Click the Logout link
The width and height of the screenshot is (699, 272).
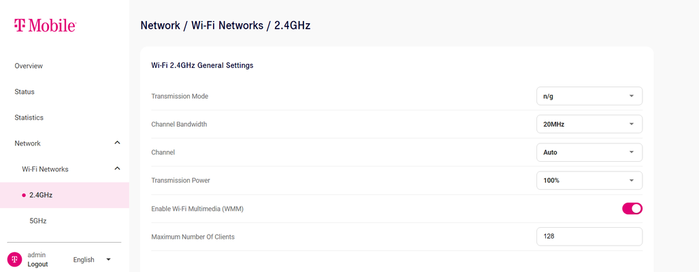(x=37, y=264)
